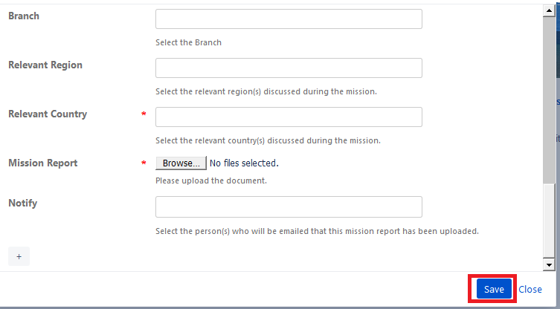Click the "Select the Branch" hint text

(188, 42)
